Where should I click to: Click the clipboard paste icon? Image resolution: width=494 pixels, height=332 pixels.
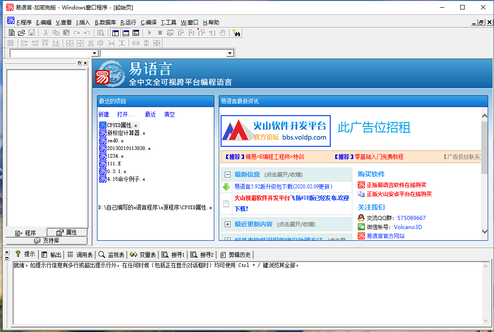pos(66,33)
